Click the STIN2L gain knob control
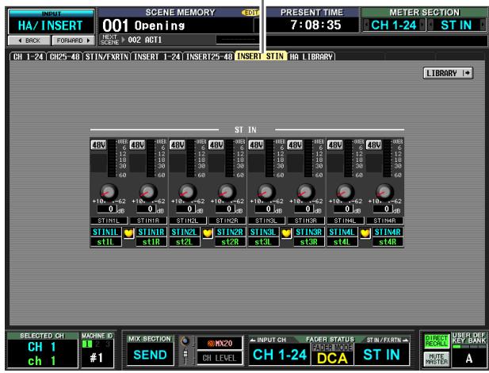The image size is (489, 373). pos(187,192)
